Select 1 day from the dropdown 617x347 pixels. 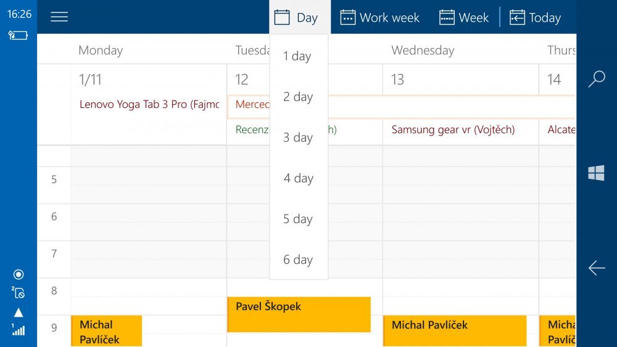pyautogui.click(x=297, y=56)
